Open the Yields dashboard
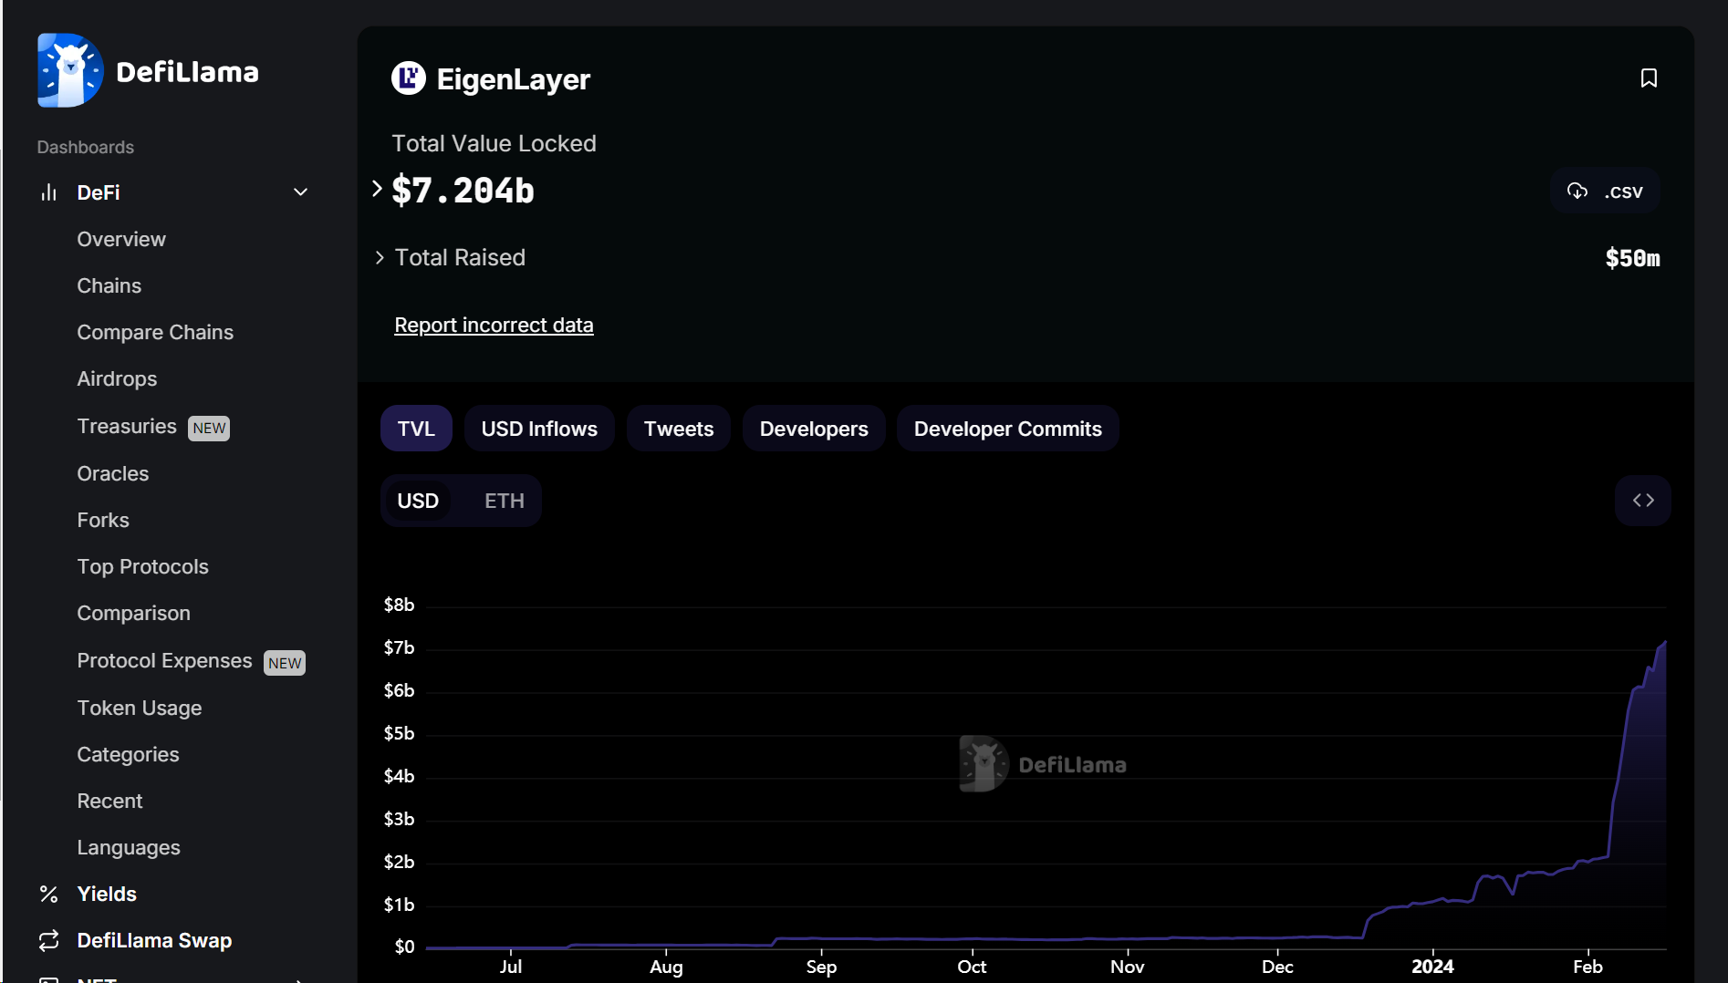 coord(107,895)
